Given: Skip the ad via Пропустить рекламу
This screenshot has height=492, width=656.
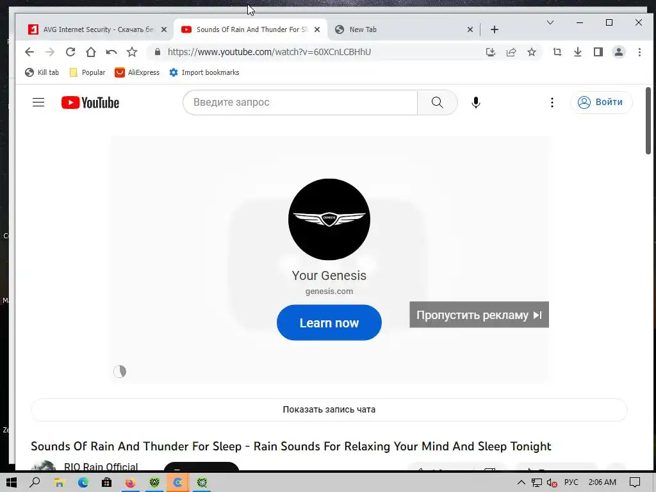Looking at the screenshot, I should pos(479,315).
